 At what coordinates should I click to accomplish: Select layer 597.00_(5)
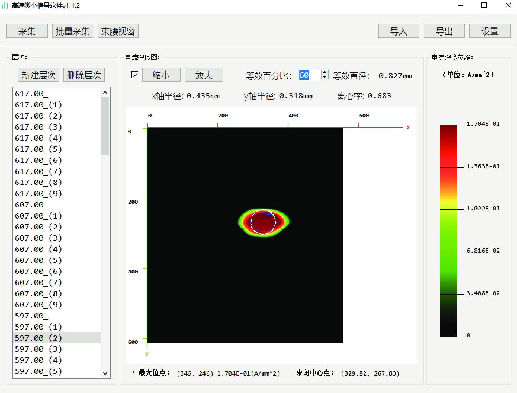(x=57, y=371)
